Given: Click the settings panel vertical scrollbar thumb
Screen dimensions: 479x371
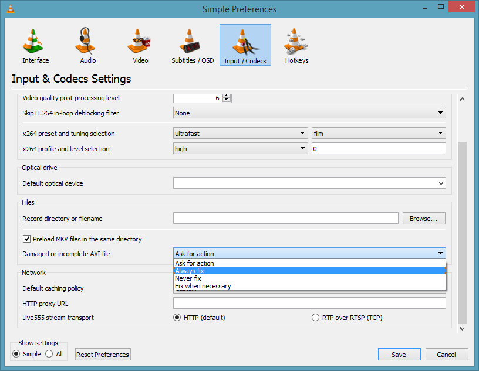Looking at the screenshot, I should (462, 232).
